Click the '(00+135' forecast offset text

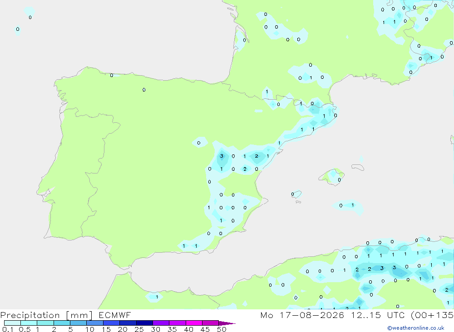(432, 315)
